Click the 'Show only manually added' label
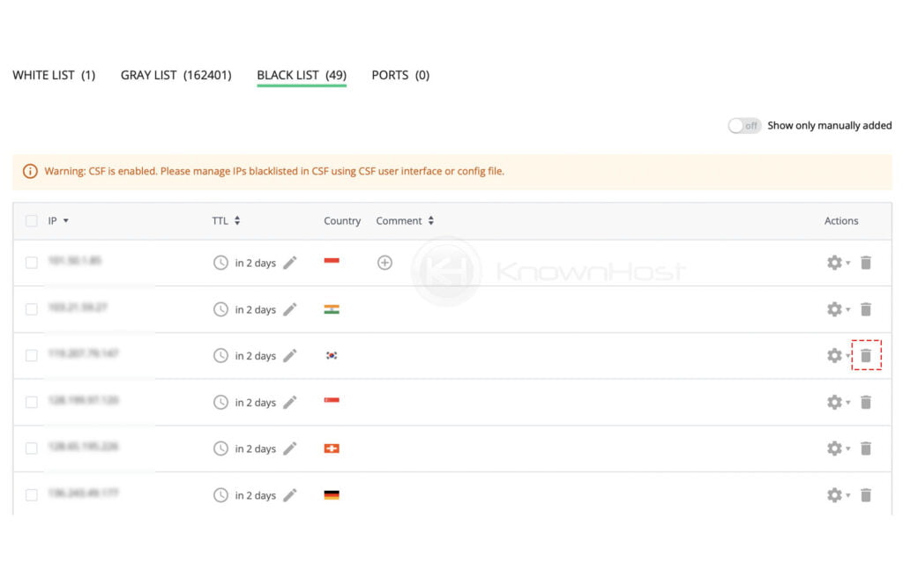Screen dimensions: 903x564 pos(829,125)
